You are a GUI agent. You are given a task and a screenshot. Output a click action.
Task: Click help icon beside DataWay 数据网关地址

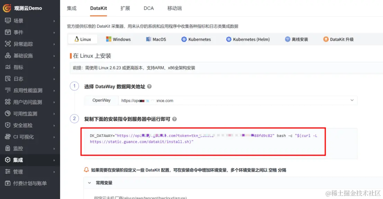(x=149, y=86)
